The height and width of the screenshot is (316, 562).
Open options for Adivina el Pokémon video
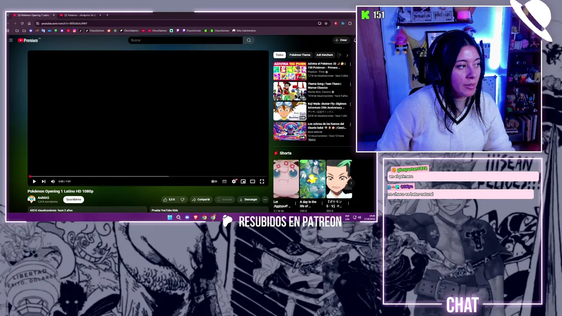(350, 64)
